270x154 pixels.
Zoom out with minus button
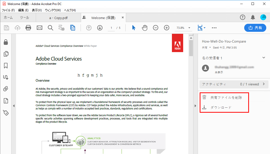(155, 28)
